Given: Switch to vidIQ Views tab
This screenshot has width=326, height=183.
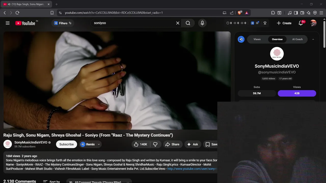Looking at the screenshot, I should pos(257,39).
